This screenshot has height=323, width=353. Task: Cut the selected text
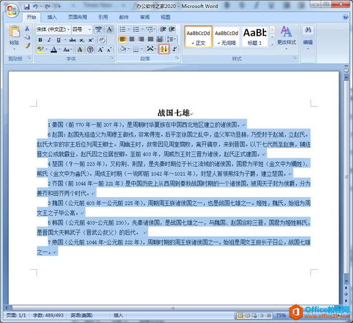27,29
